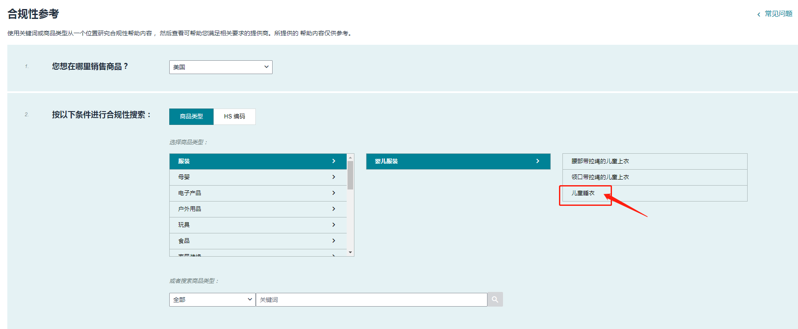Click the category list scroll-down arrow
798x329 pixels.
pyautogui.click(x=351, y=252)
